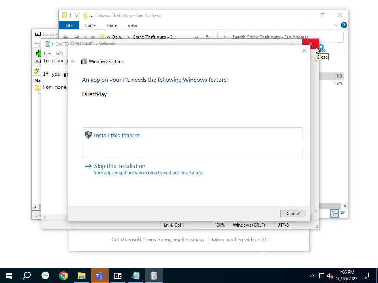The width and height of the screenshot is (378, 283).
Task: Click Properties icon in Explorer quick access toolbar
Action: coord(77,15)
